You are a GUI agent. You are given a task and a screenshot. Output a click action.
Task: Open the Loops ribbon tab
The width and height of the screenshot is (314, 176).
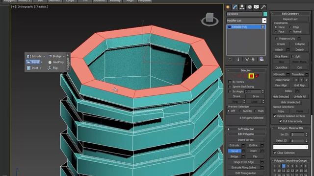click(x=70, y=1)
